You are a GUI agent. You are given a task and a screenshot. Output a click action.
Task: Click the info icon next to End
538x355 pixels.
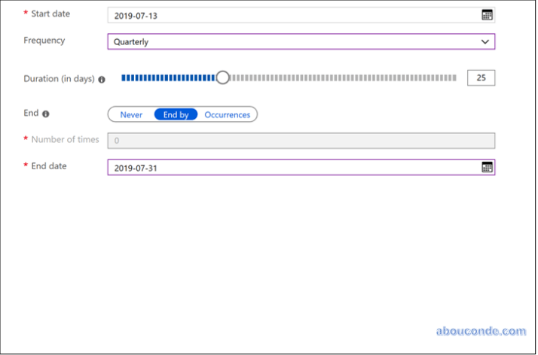tap(46, 114)
